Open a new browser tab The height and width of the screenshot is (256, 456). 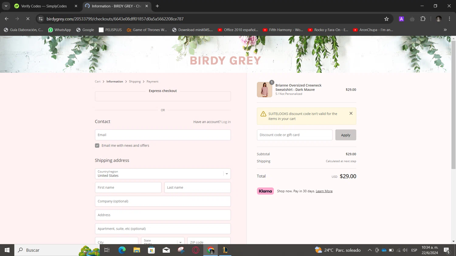pyautogui.click(x=157, y=6)
